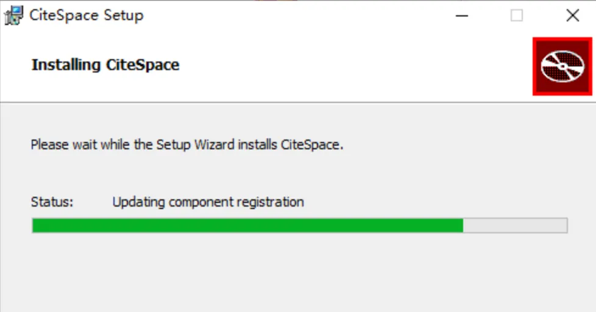
Task: Click the "Installing CiteSpace" heading
Action: coord(105,65)
